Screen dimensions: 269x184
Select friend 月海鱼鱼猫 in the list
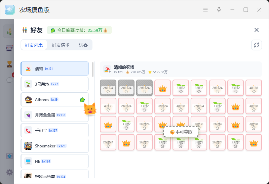55,115
